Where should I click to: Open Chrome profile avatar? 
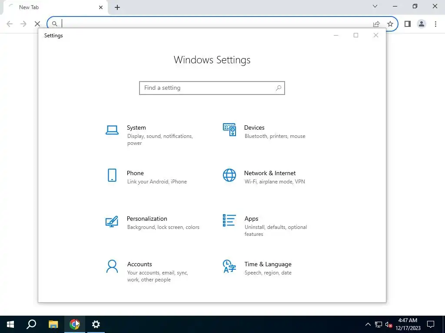(422, 24)
